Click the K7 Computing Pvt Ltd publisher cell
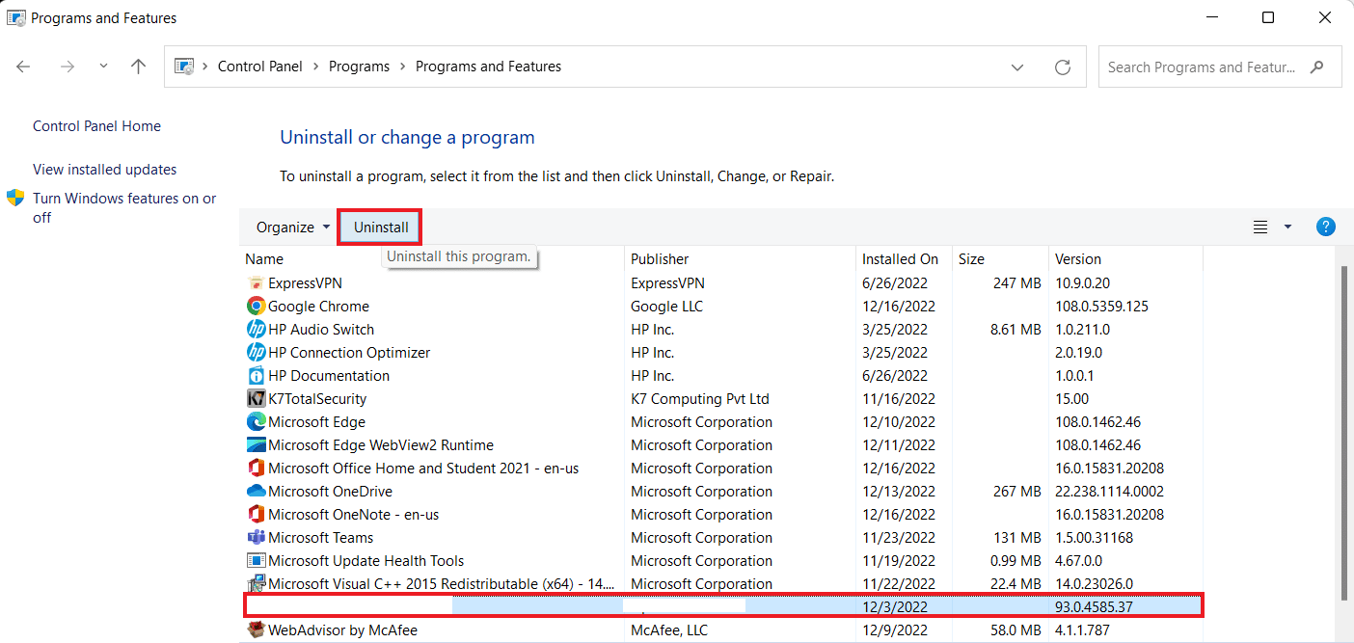Viewport: 1354px width, 643px height. click(x=700, y=399)
